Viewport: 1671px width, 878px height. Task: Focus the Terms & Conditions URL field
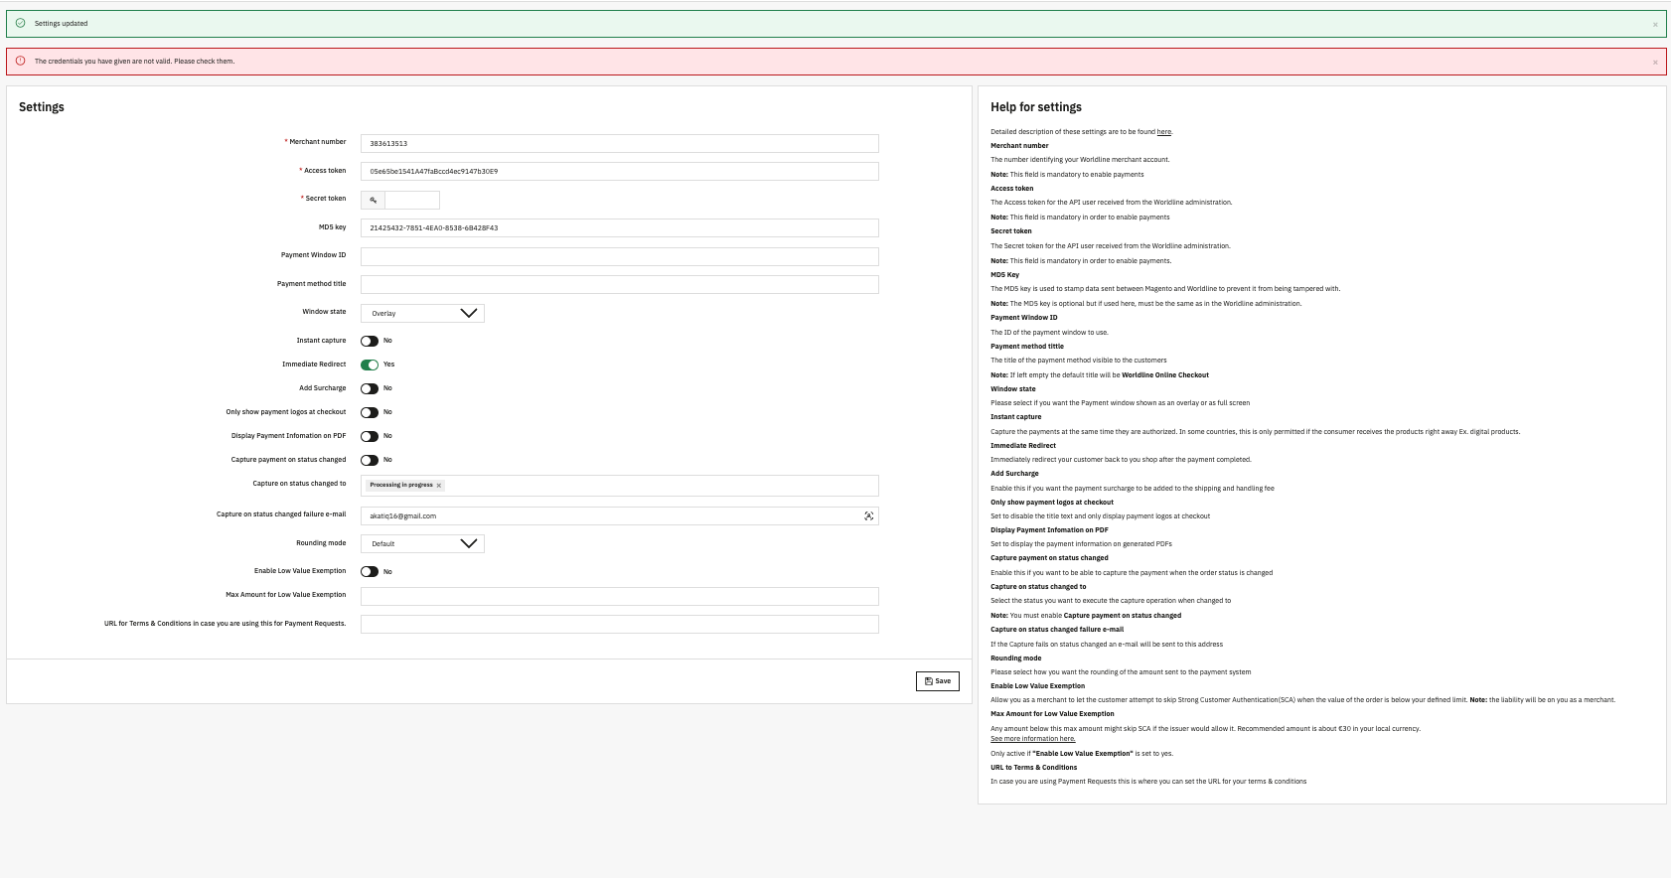620,625
